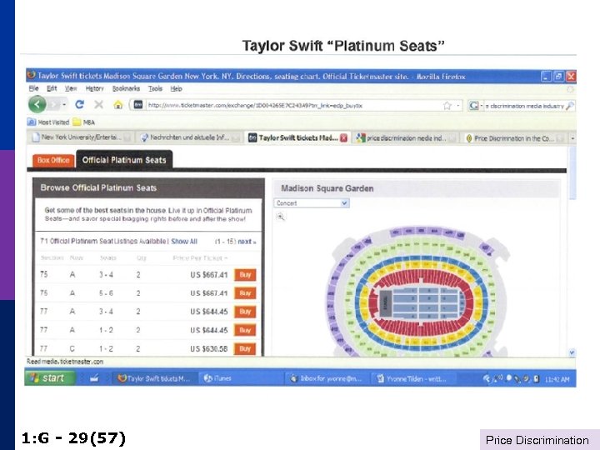Viewport: 600px width, 450px height.
Task: Switch to the Box Office tab
Action: point(52,160)
